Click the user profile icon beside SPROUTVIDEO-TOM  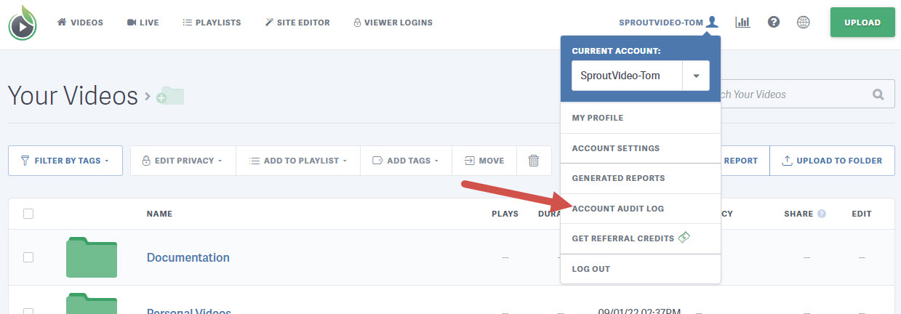tap(712, 22)
